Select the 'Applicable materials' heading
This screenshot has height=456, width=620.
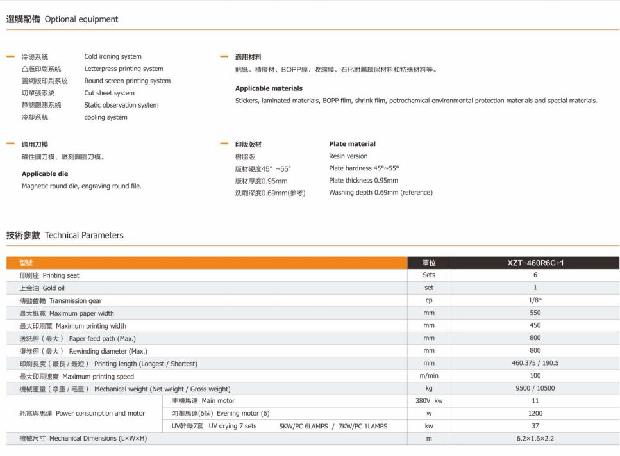click(269, 88)
